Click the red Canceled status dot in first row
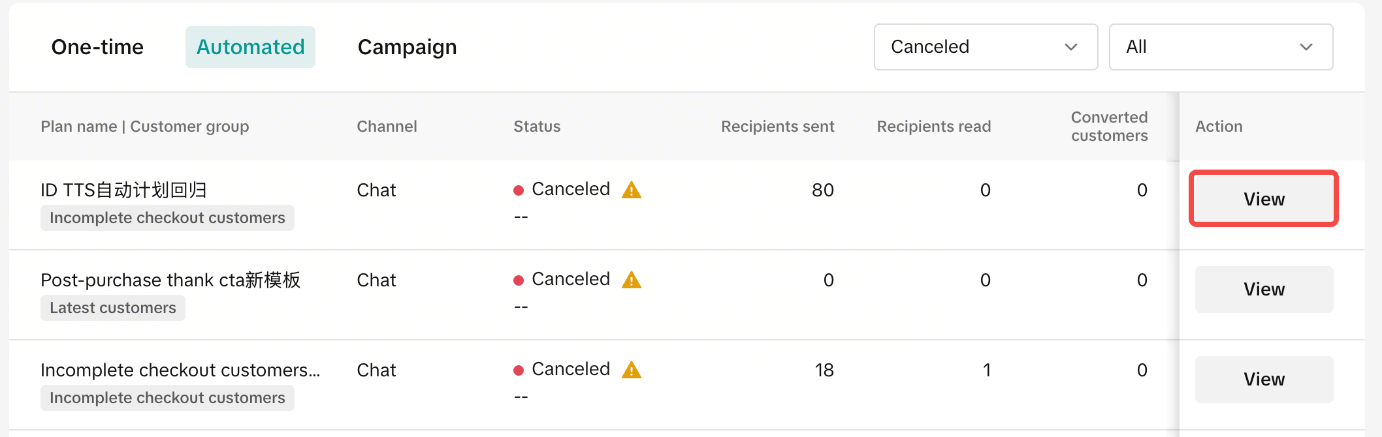 click(x=519, y=190)
